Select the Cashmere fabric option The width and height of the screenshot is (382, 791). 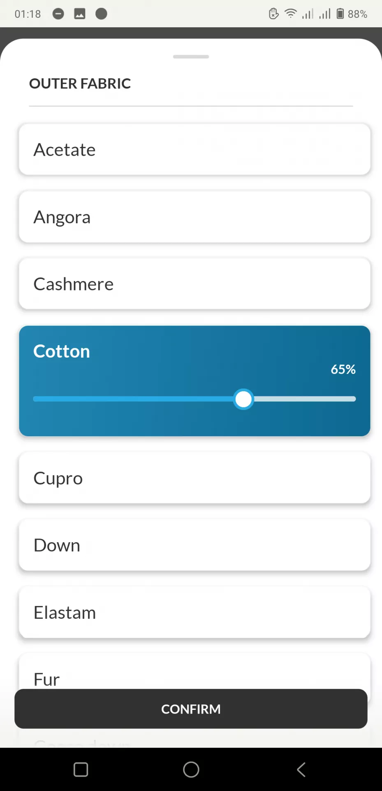pyautogui.click(x=194, y=284)
